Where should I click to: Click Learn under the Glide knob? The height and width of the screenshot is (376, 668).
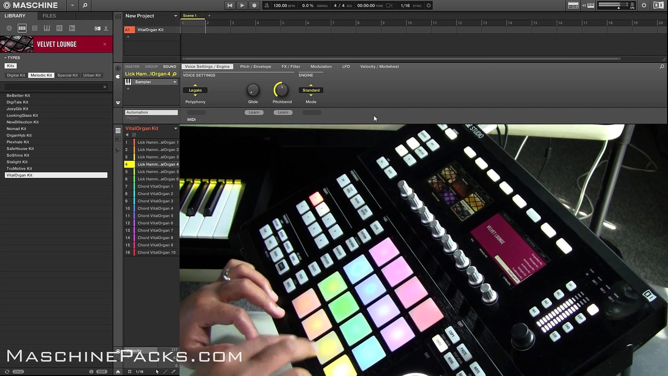[254, 112]
